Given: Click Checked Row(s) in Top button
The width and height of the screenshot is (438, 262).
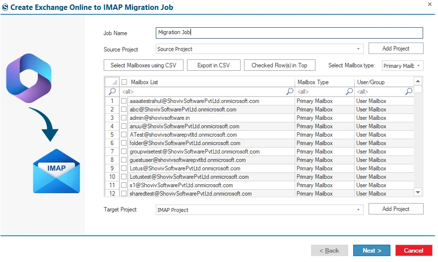Looking at the screenshot, I should tap(279, 65).
